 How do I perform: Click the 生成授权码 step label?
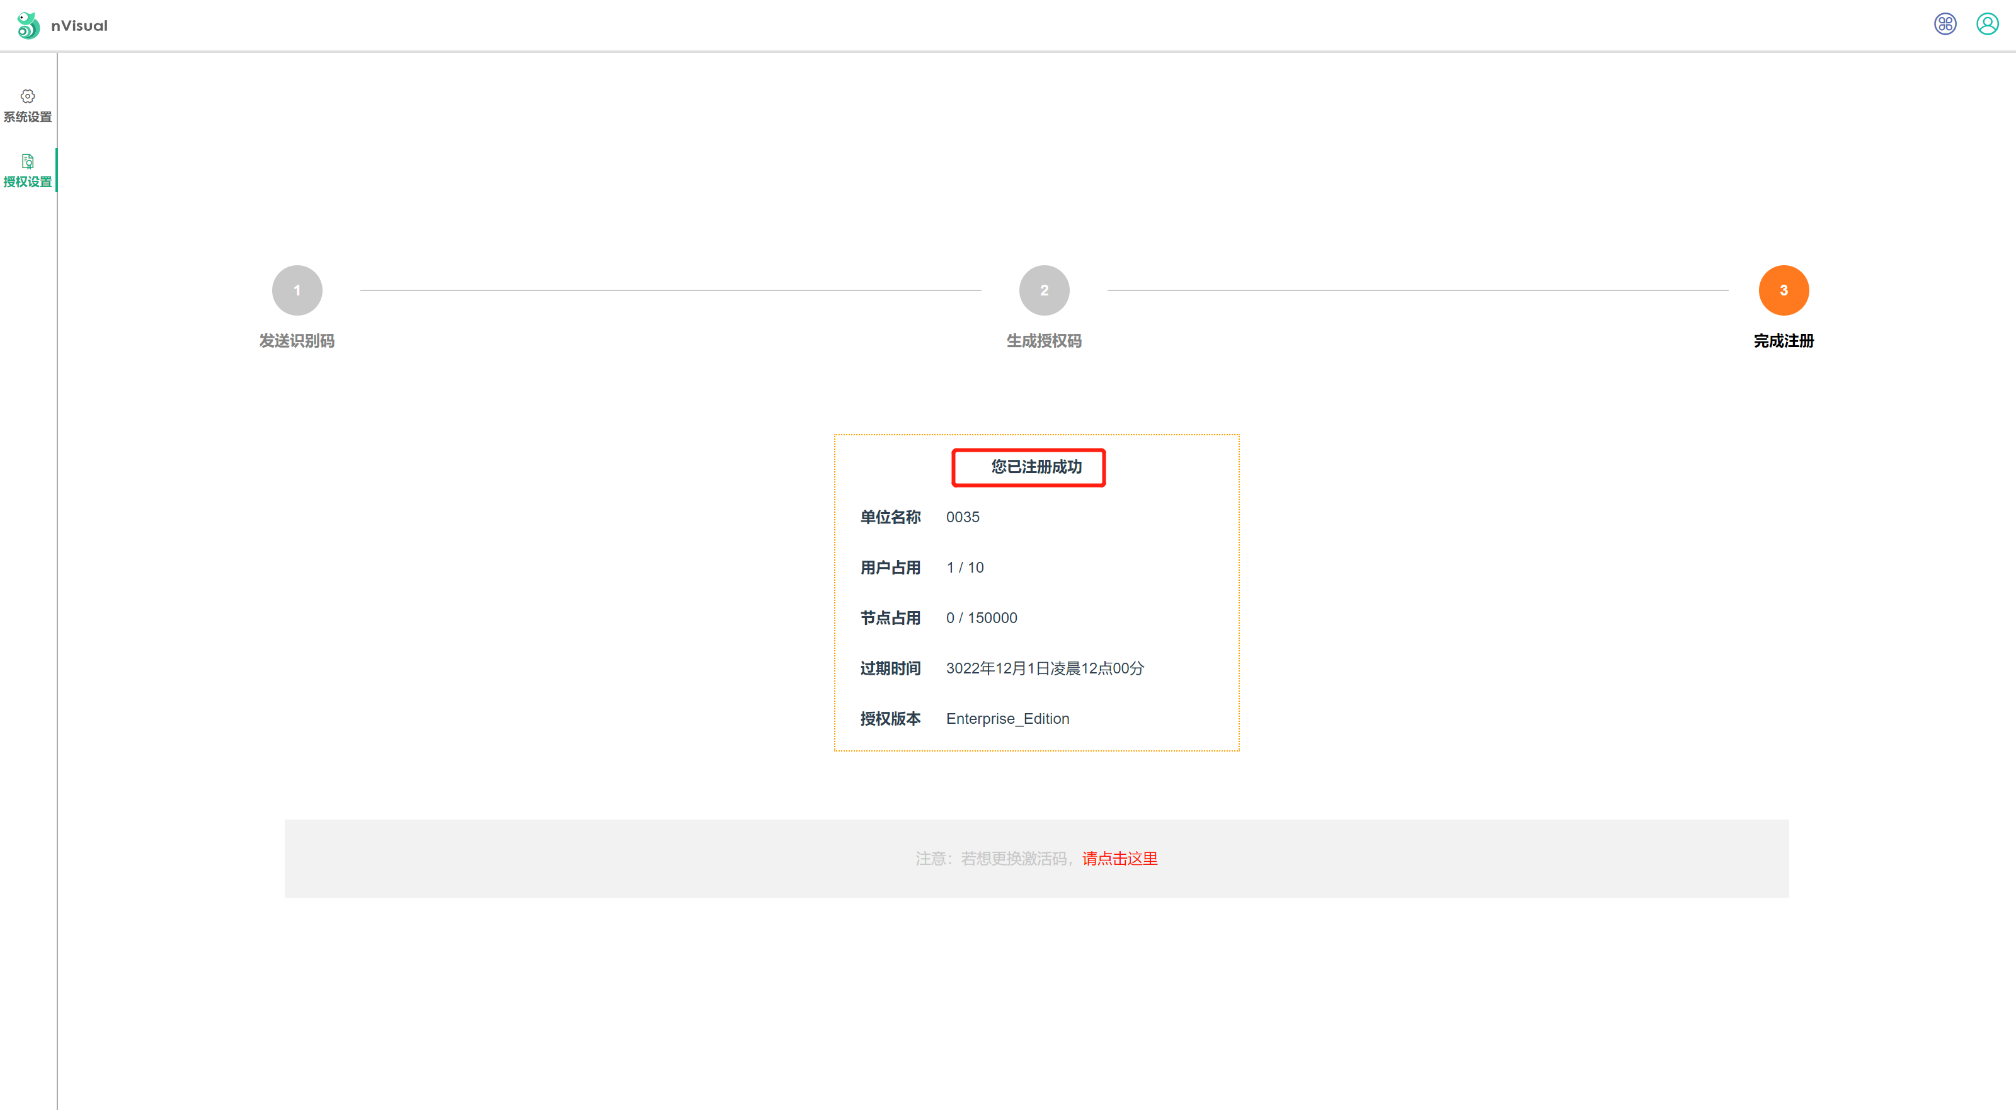click(1043, 341)
